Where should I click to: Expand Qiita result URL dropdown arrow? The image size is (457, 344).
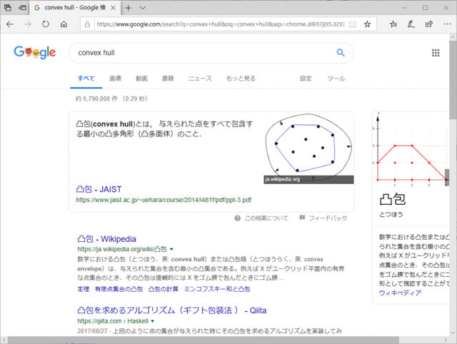pos(152,321)
